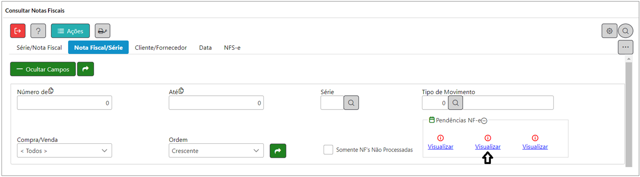Screen dimensions: 640x177
Task: Click green arrow button beside Ocultar Campos
Action: click(85, 69)
